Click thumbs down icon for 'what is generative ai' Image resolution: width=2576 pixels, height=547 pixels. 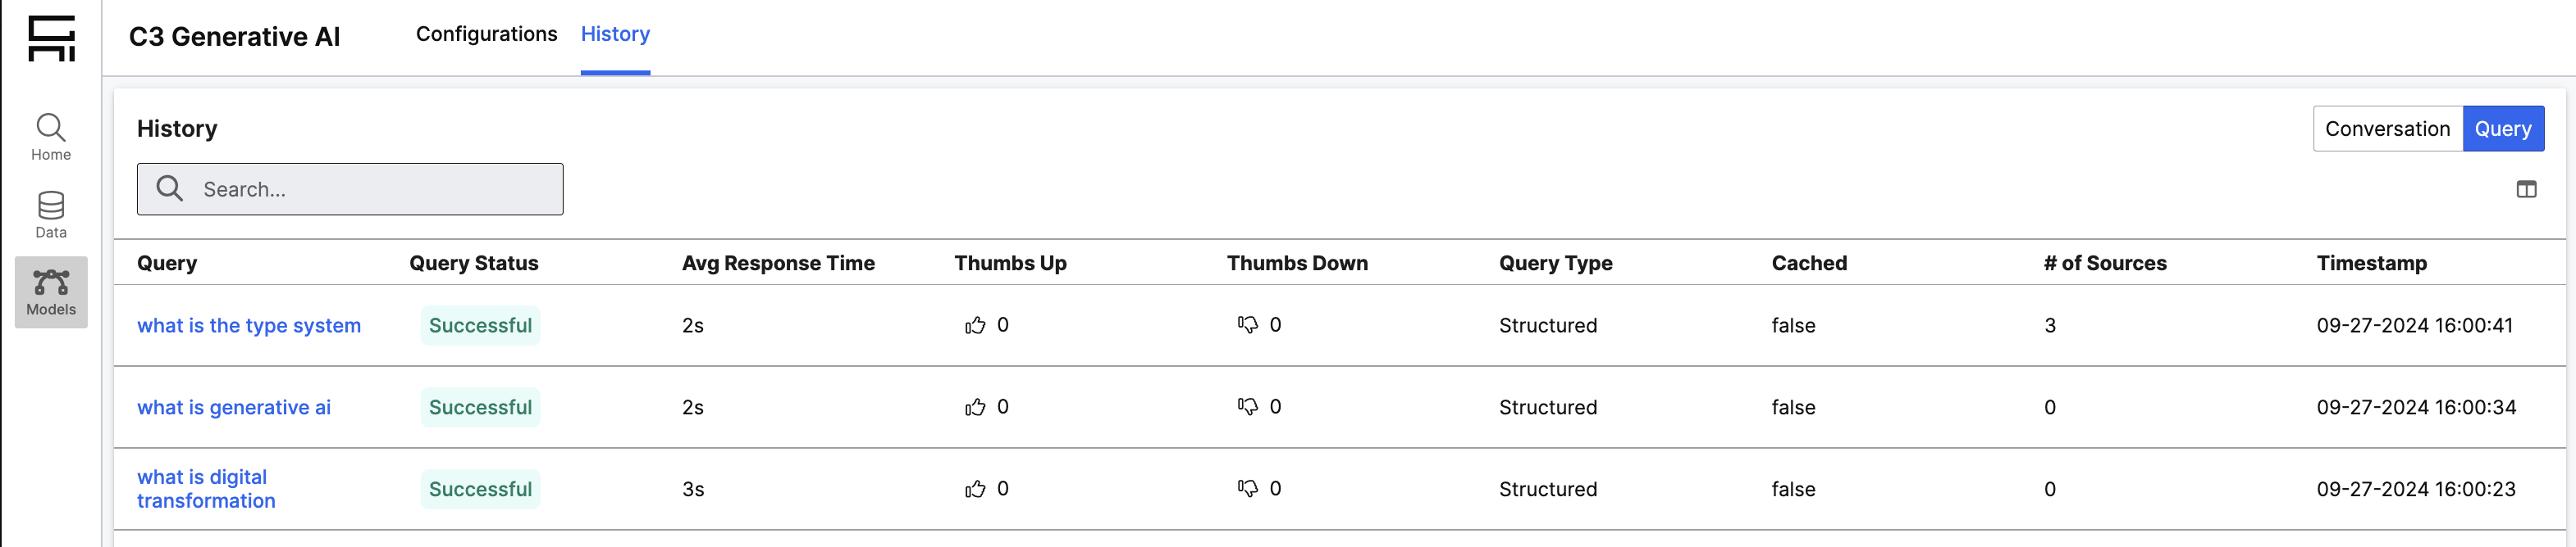pos(1249,406)
